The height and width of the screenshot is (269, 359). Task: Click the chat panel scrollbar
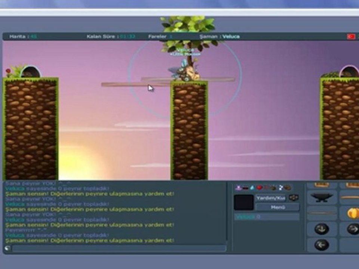pyautogui.click(x=227, y=211)
